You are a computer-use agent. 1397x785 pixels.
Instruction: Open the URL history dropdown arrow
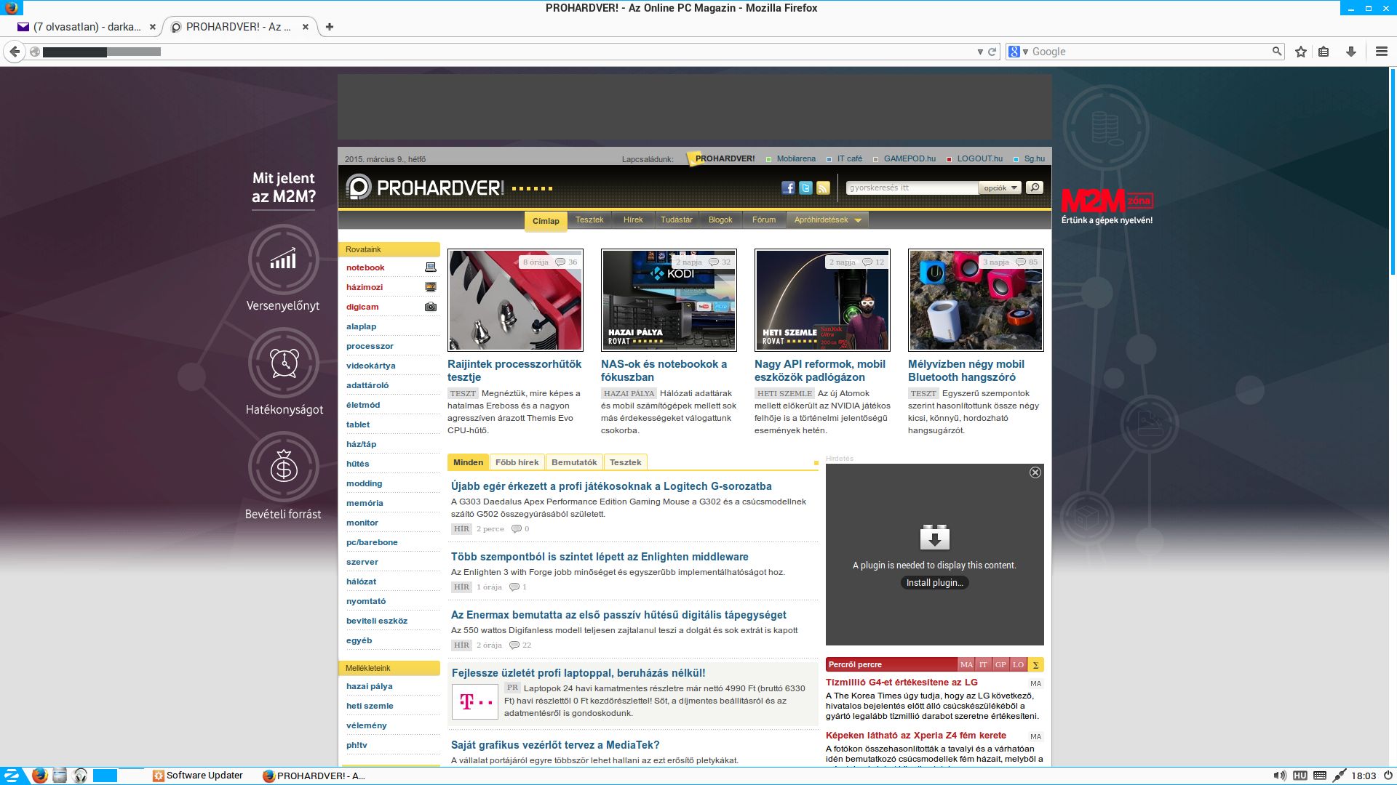980,52
